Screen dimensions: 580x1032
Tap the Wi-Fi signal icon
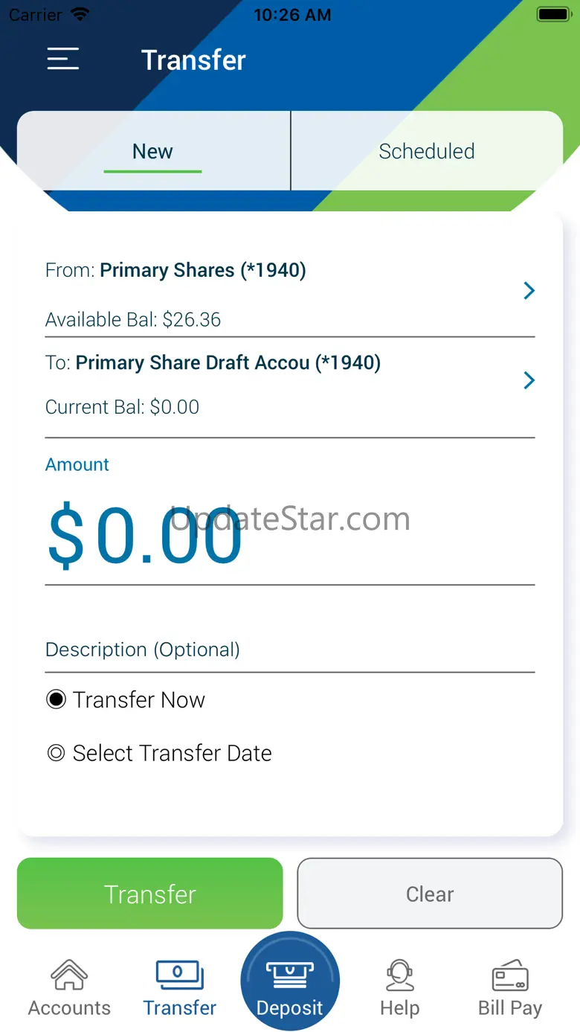click(x=80, y=15)
